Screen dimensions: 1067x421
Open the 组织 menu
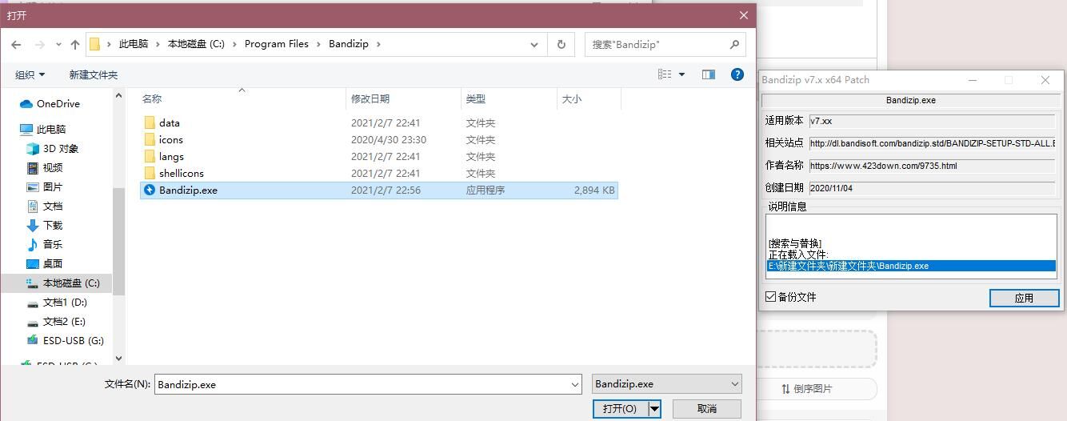tap(30, 75)
